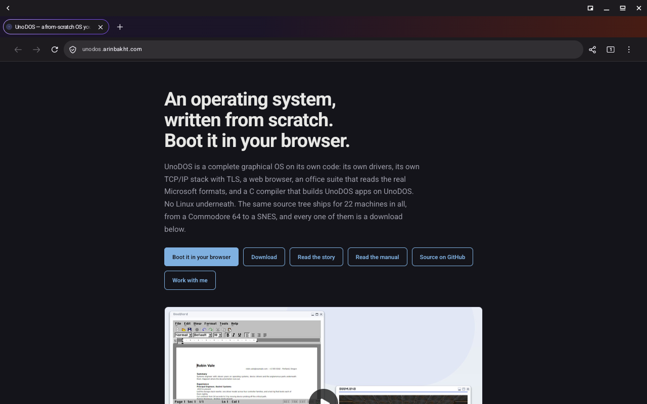Close the UnoDOS browser tab

(101, 27)
